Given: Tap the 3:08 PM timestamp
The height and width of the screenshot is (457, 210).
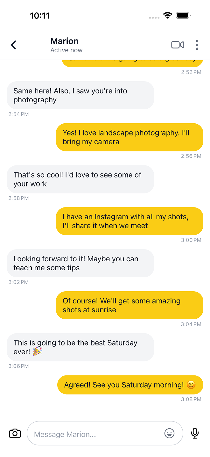Looking at the screenshot, I should coord(191,399).
